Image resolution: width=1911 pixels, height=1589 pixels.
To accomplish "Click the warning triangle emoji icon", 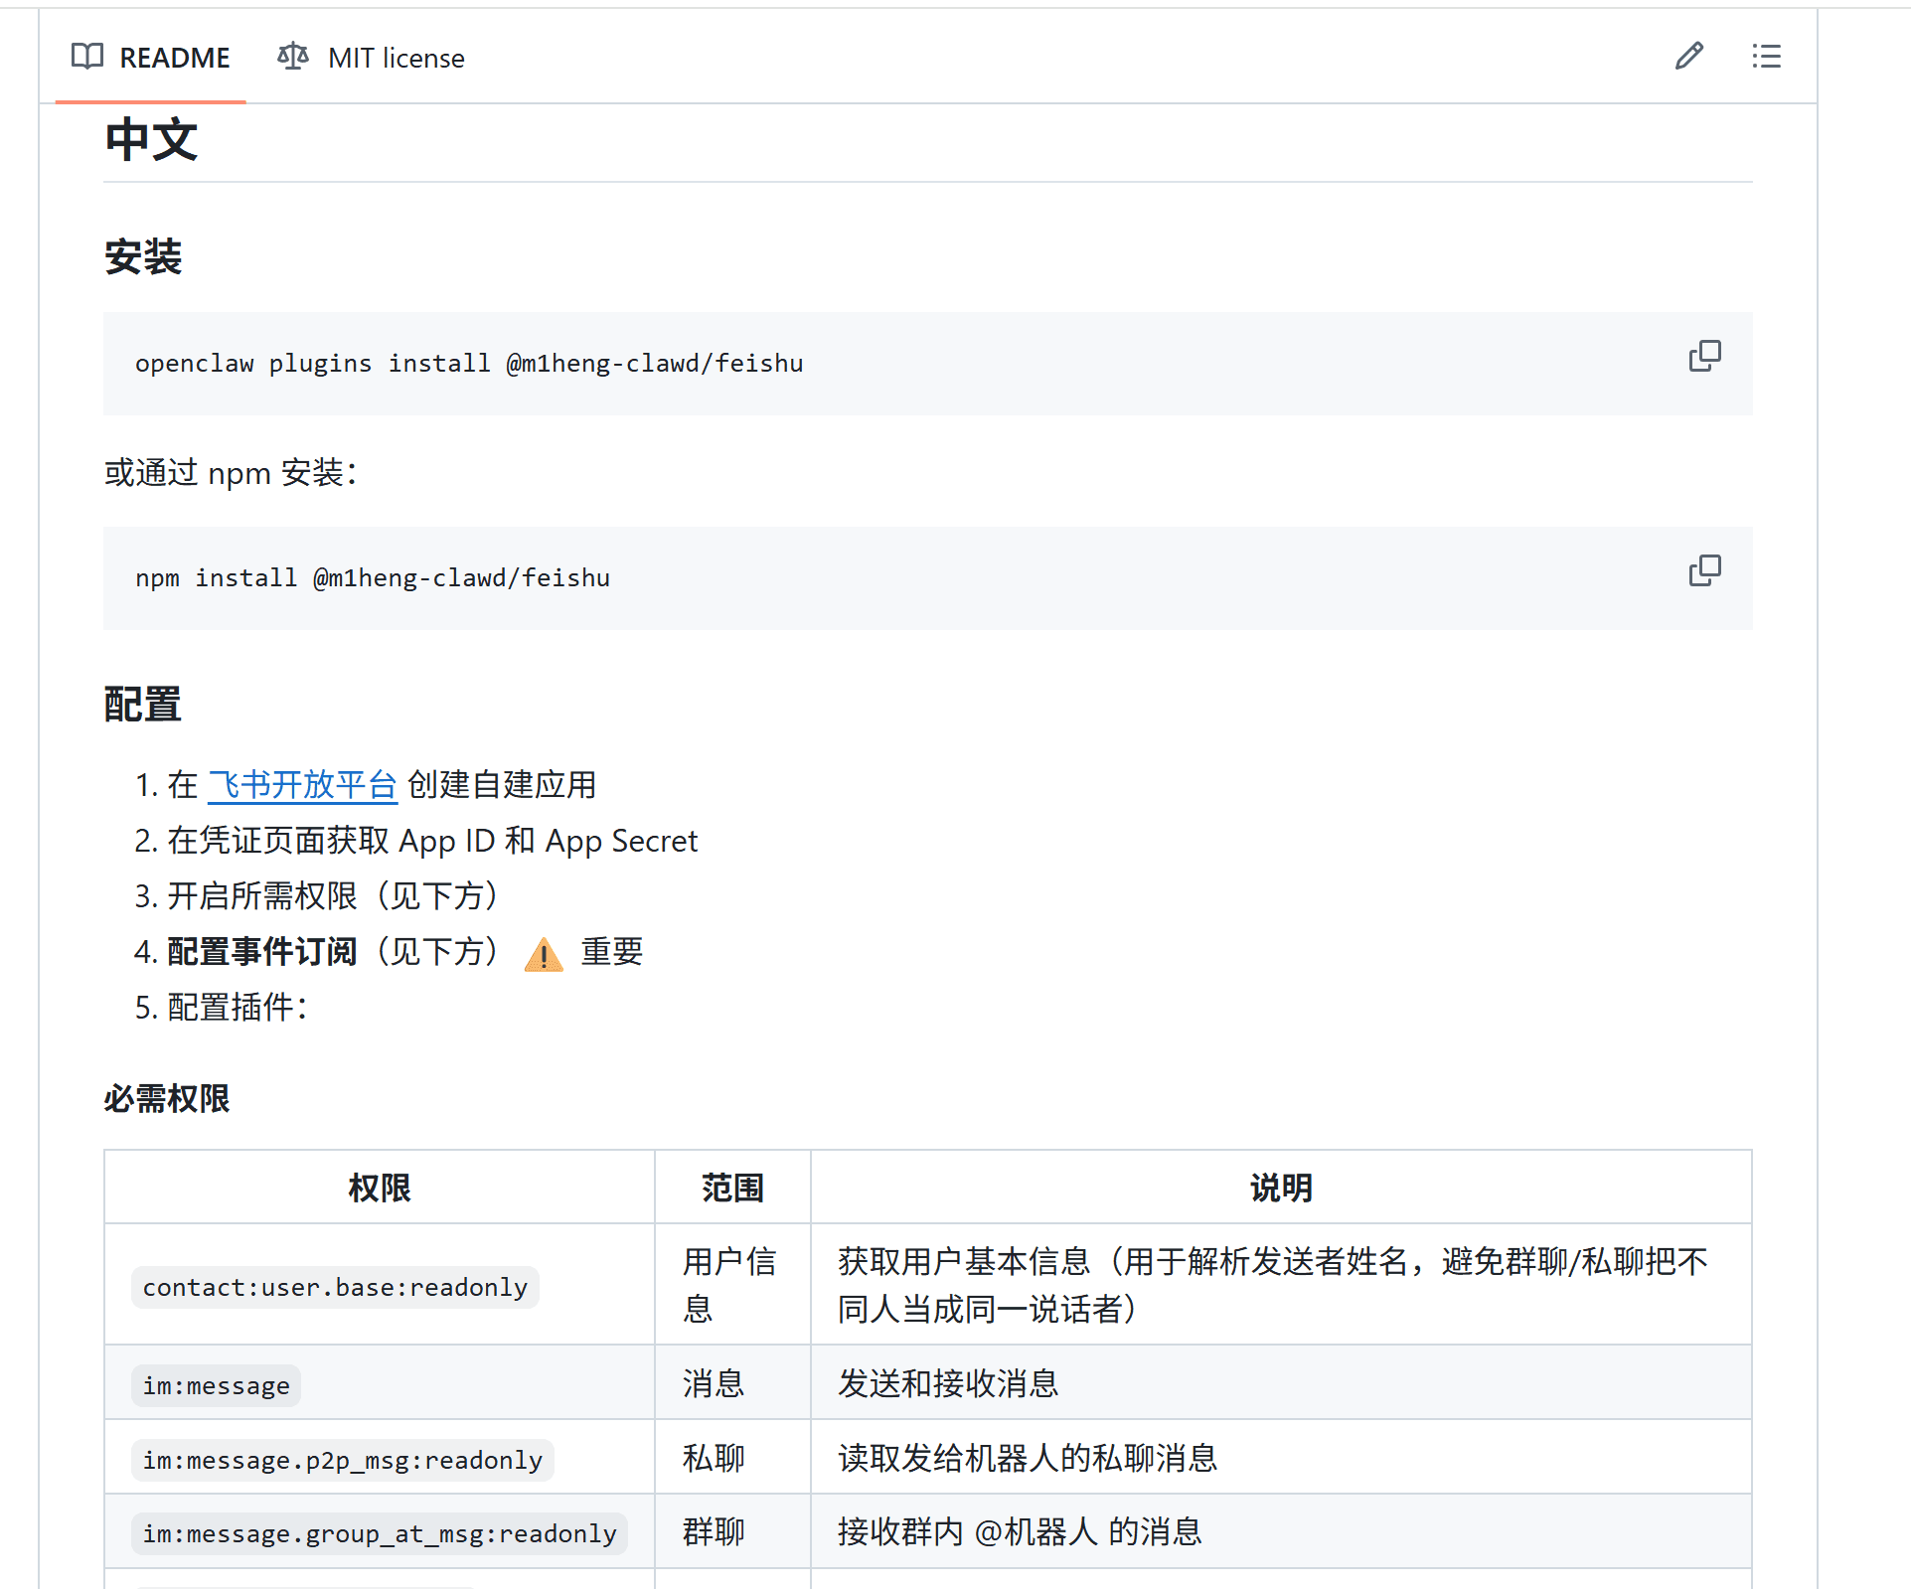I will [544, 954].
